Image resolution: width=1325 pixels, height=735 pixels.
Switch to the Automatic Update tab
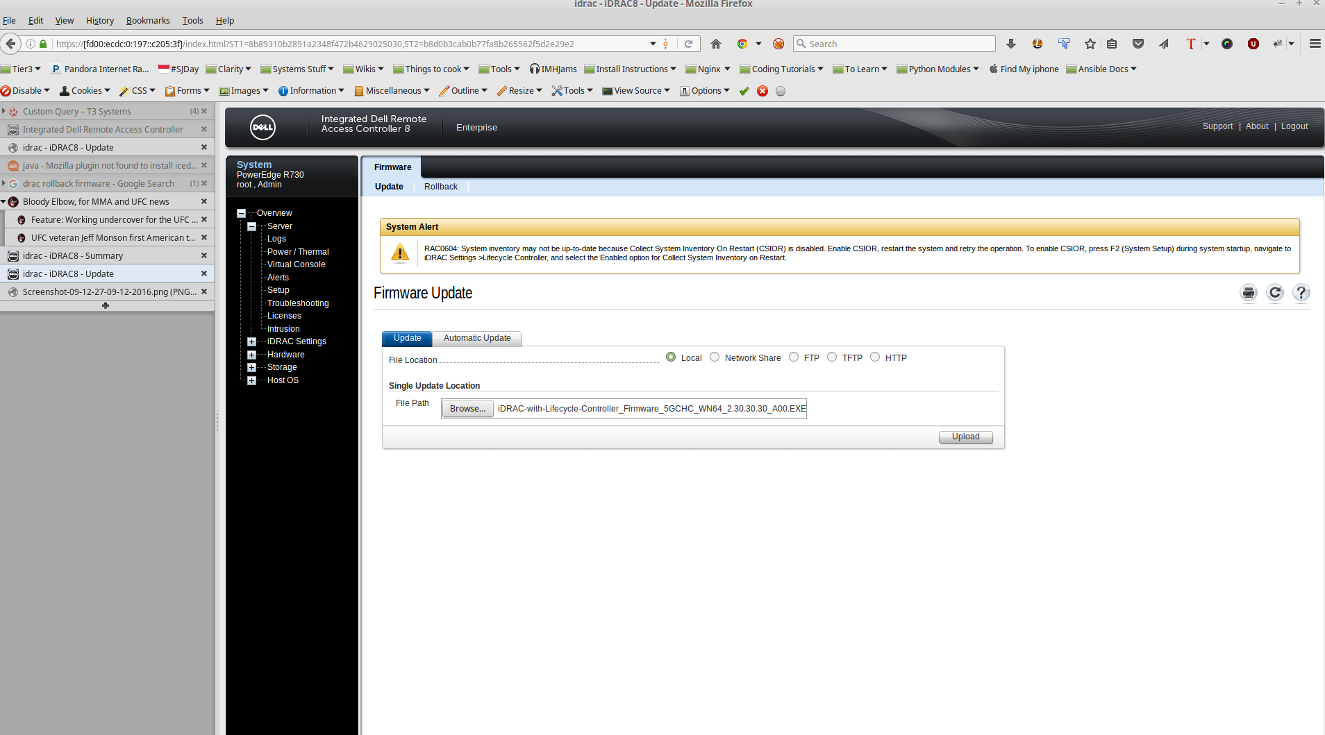click(x=477, y=338)
